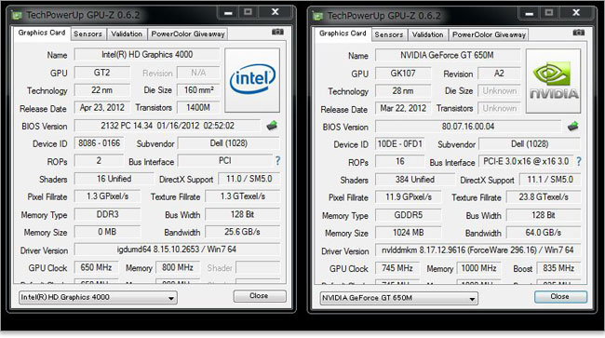The height and width of the screenshot is (338, 605).
Task: Click DirectX Support 11.0 / SM5.0
Action: 249,179
